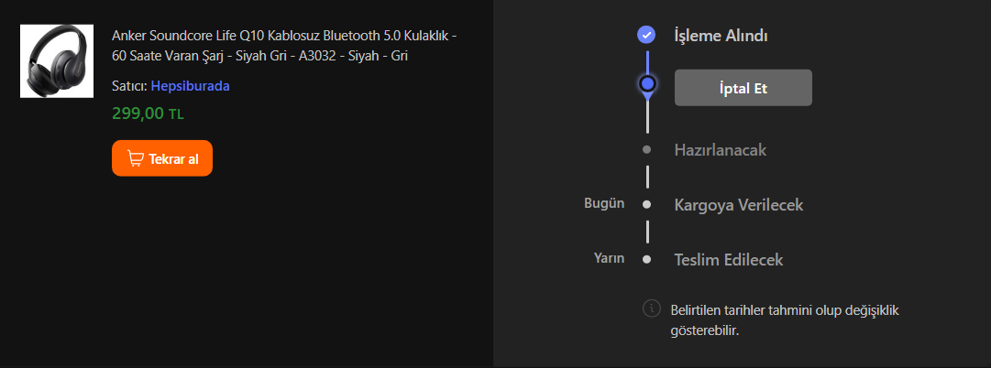Open the Hepsiburada seller link
991x368 pixels.
190,86
